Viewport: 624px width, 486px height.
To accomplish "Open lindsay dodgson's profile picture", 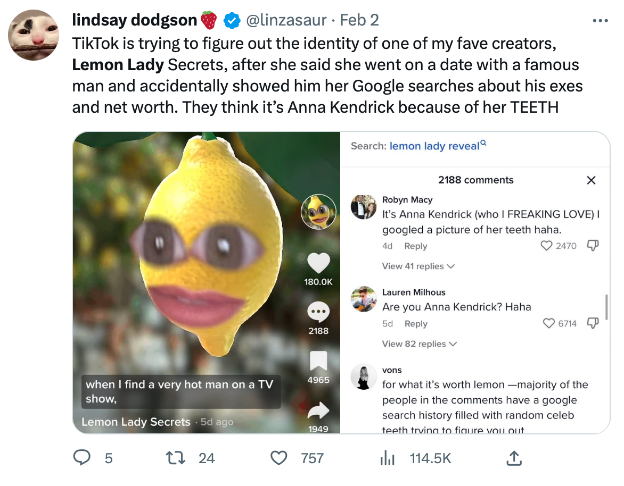I will (33, 35).
